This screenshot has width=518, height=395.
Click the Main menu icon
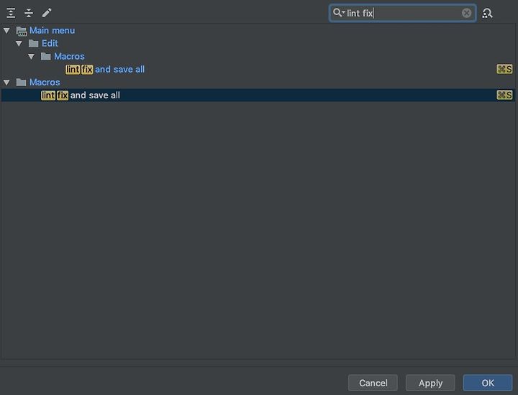pos(22,31)
